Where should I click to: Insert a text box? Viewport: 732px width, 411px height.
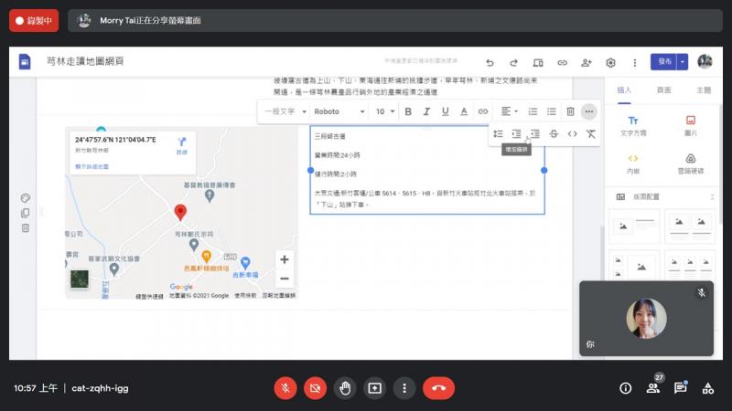click(x=633, y=126)
